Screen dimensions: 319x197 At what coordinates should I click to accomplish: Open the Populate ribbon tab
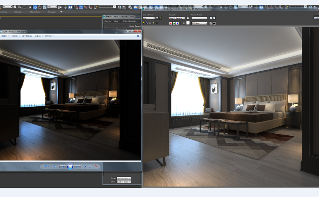click(x=52, y=12)
